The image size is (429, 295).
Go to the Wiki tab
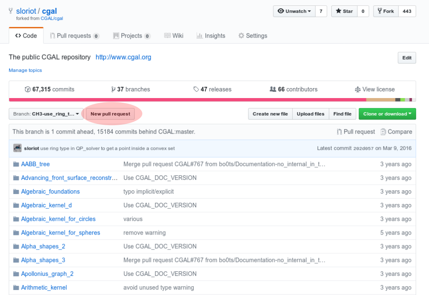pyautogui.click(x=174, y=36)
